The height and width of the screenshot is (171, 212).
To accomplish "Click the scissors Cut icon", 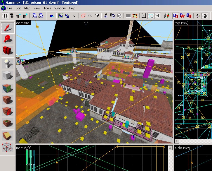I will pyautogui.click(x=106, y=16).
